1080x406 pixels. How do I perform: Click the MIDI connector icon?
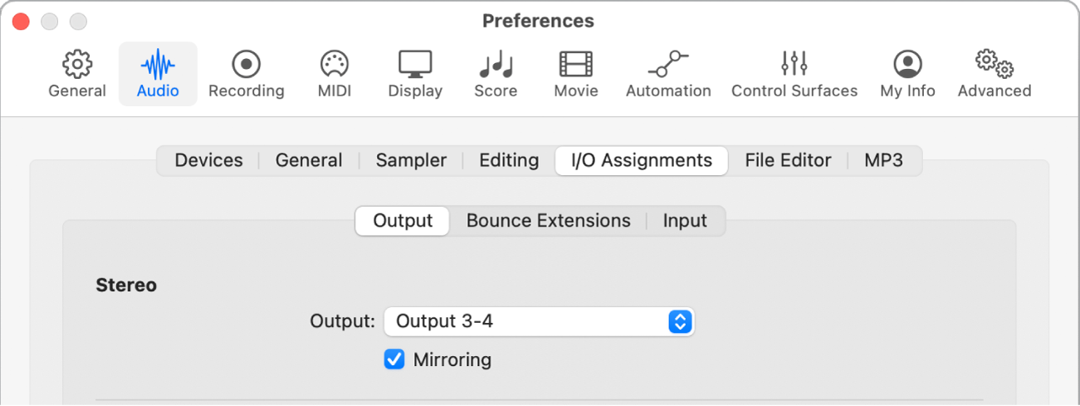tap(334, 65)
